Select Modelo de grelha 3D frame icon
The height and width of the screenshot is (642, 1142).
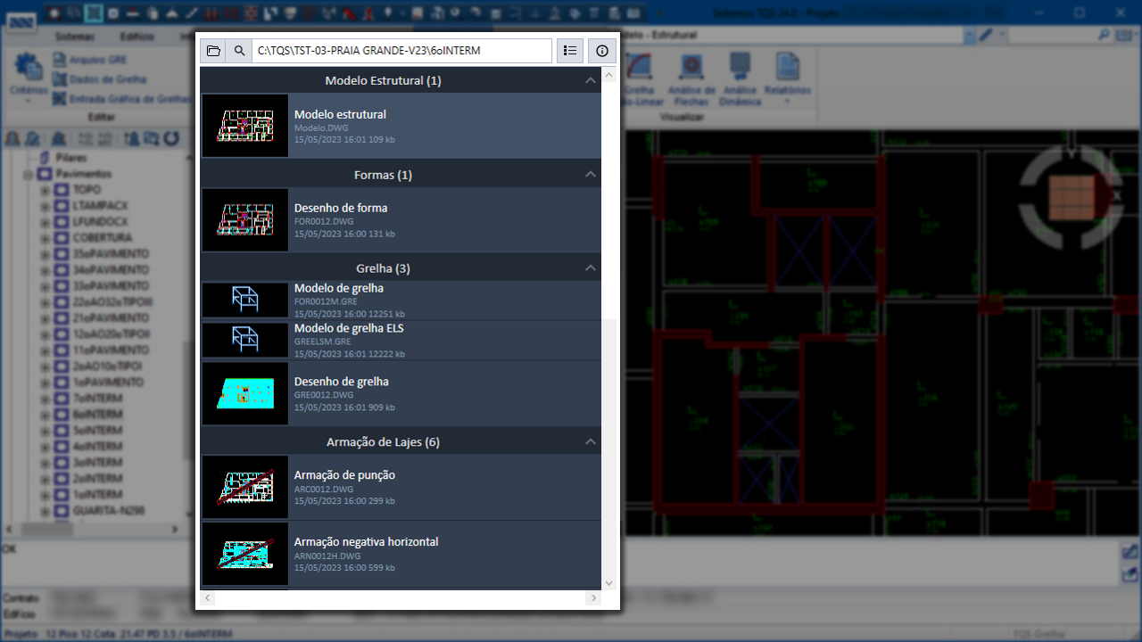245,300
